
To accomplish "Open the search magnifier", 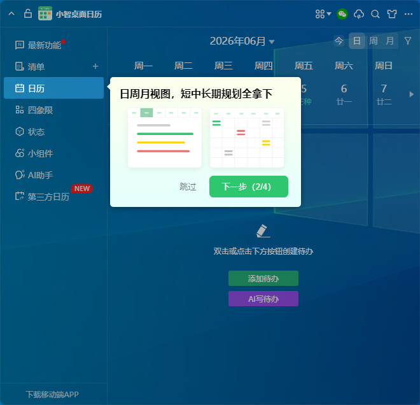I will 375,14.
